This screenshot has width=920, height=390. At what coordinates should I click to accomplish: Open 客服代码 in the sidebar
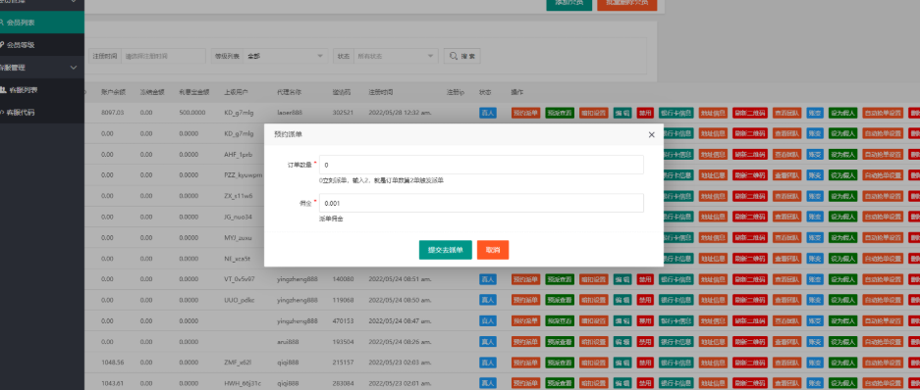(42, 113)
